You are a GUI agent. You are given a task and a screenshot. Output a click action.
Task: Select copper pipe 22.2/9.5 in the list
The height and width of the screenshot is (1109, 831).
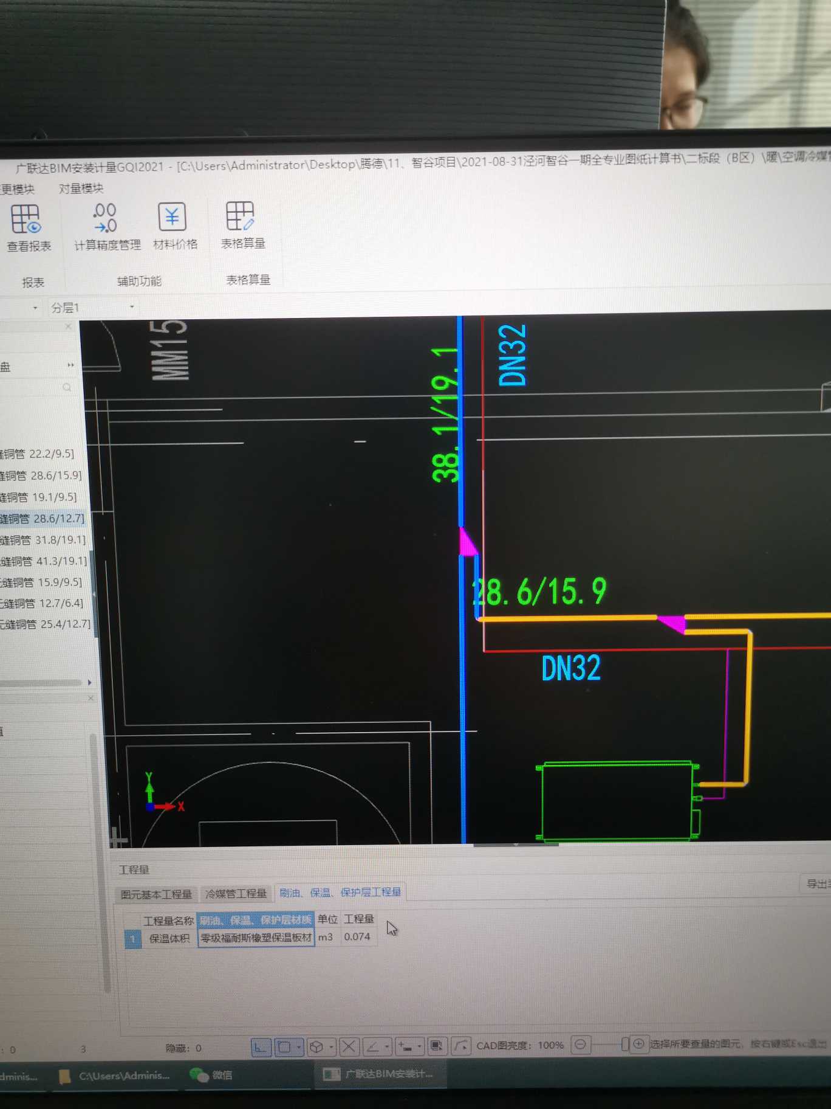38,454
